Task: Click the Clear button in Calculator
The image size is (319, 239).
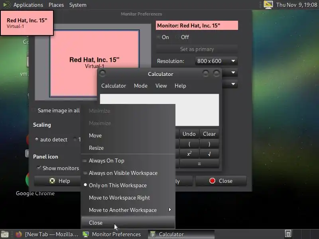Action: point(209,134)
